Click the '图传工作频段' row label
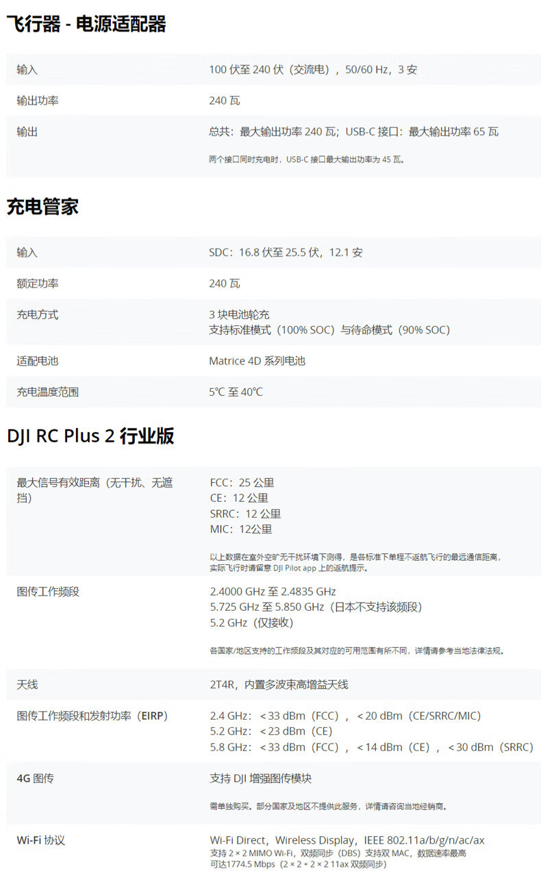The width and height of the screenshot is (541, 871). click(x=48, y=592)
